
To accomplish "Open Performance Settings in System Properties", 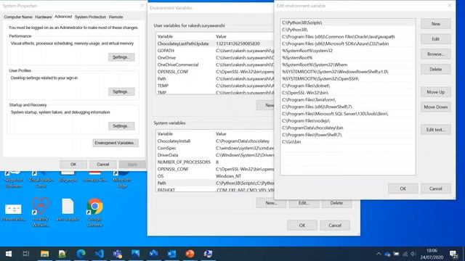I will click(x=121, y=57).
